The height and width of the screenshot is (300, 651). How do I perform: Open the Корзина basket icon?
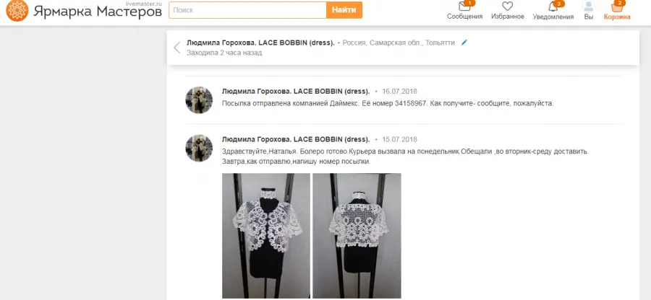coord(617,6)
